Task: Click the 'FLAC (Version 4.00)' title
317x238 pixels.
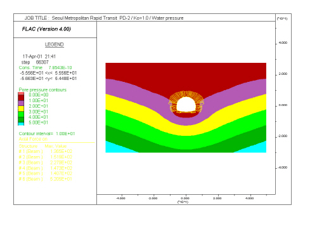Action: 46,29
